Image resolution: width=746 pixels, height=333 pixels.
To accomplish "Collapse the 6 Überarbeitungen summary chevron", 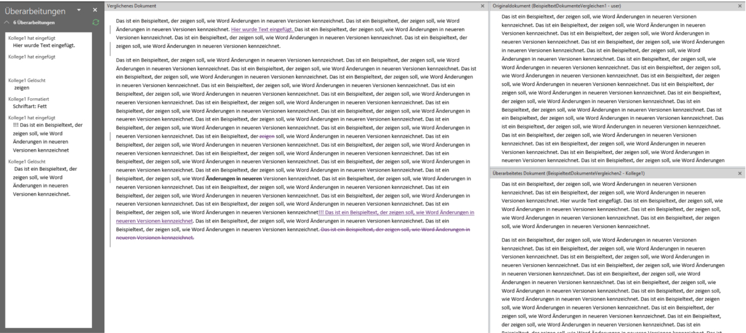I will [7, 22].
